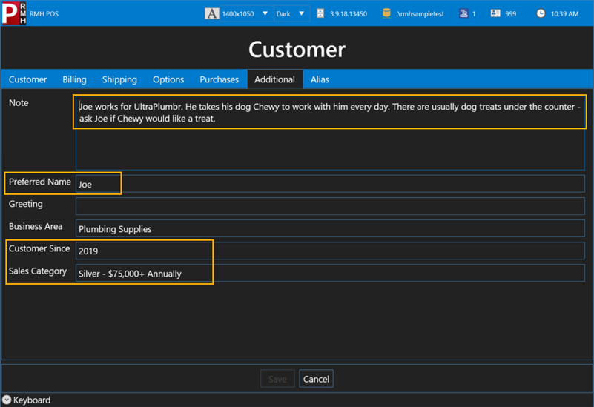Open the 1400x1050 resolution dropdown
The height and width of the screenshot is (407, 594).
(x=245, y=13)
